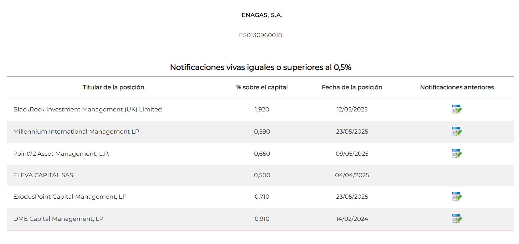Click the ISIN code ES0130960018
This screenshot has height=244, width=519.
click(260, 35)
